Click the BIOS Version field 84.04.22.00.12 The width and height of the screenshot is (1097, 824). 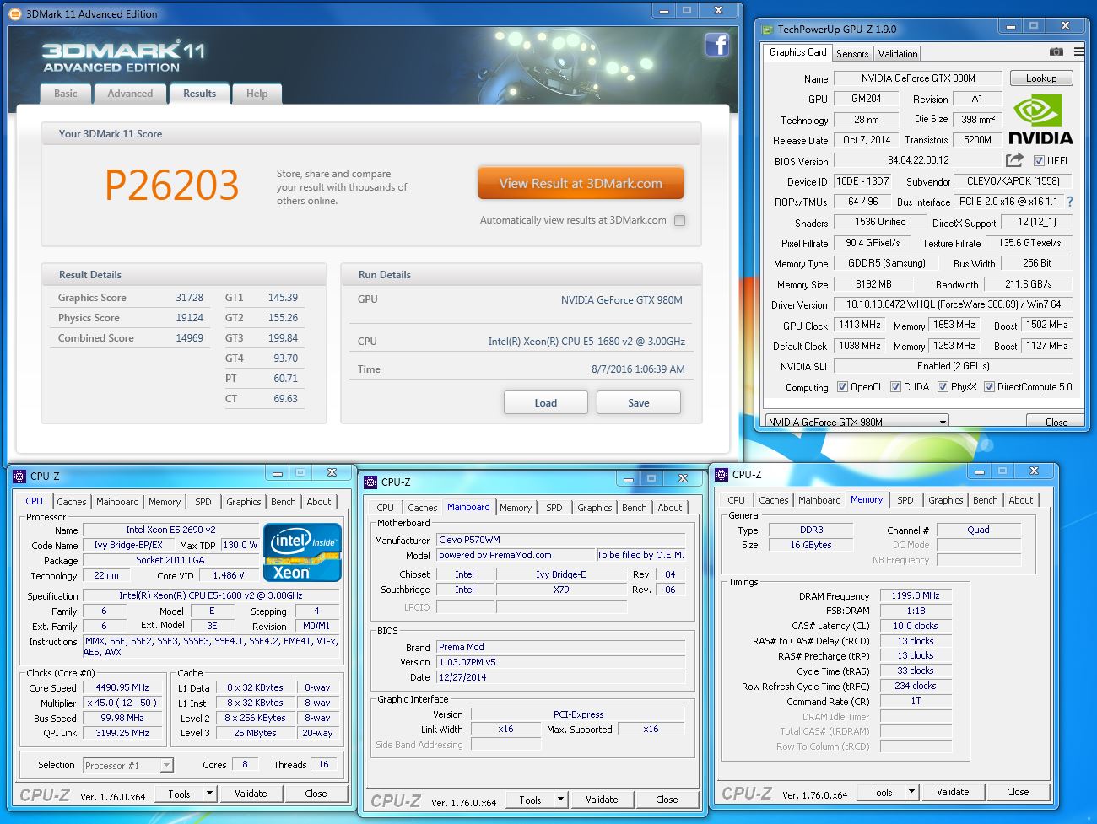coord(918,160)
